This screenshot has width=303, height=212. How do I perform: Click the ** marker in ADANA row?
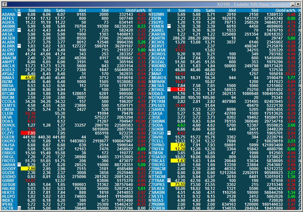19,14
